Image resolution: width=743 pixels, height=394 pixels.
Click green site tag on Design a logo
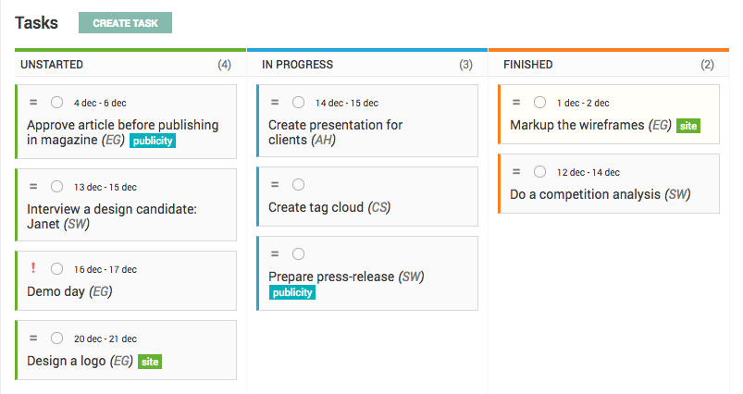tap(150, 362)
